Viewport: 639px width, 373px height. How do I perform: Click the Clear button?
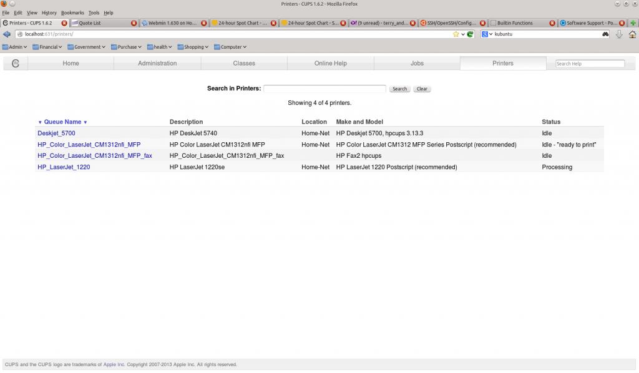click(422, 89)
